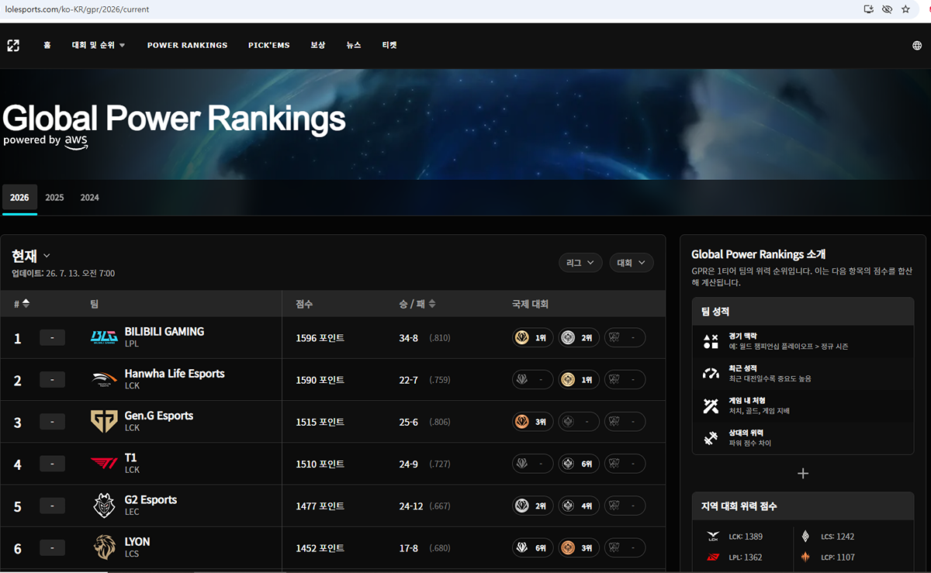Click LYON's bronze 3위 tournament badge
This screenshot has width=931, height=573.
click(579, 547)
